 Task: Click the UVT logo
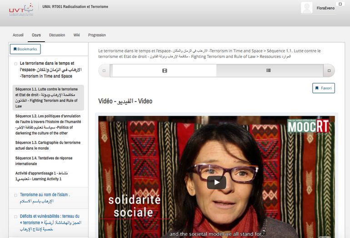pos(21,10)
